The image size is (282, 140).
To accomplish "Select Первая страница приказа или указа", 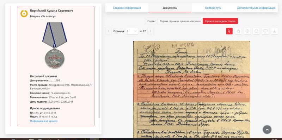I will pos(180,21).
